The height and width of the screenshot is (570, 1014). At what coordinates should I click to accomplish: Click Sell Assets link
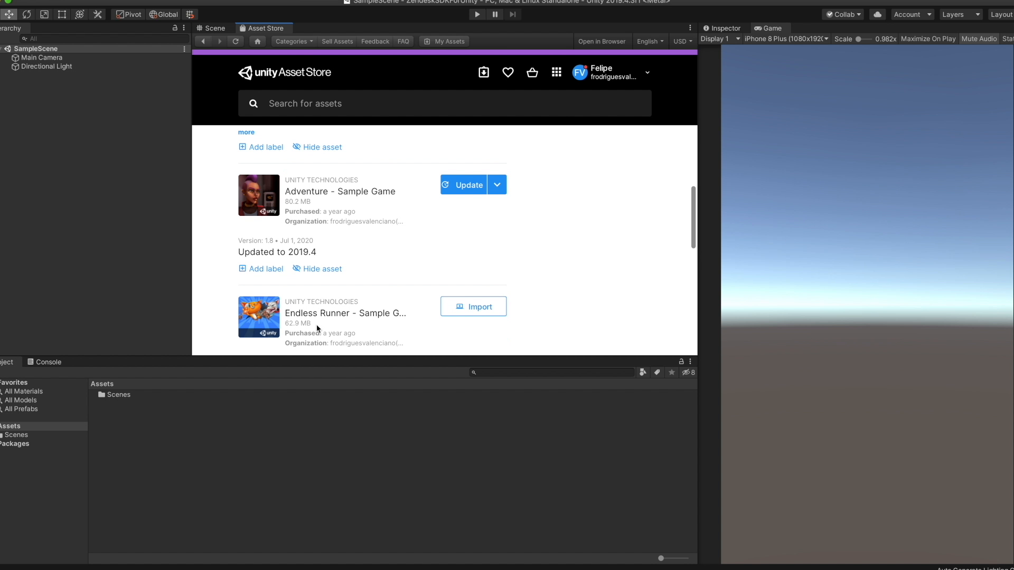pyautogui.click(x=337, y=41)
